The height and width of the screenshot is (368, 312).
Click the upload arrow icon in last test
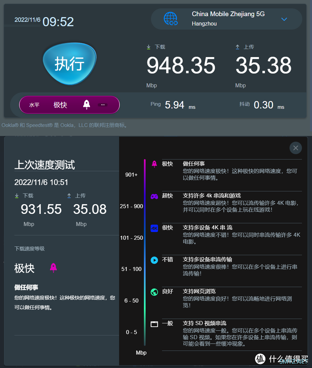coord(69,196)
